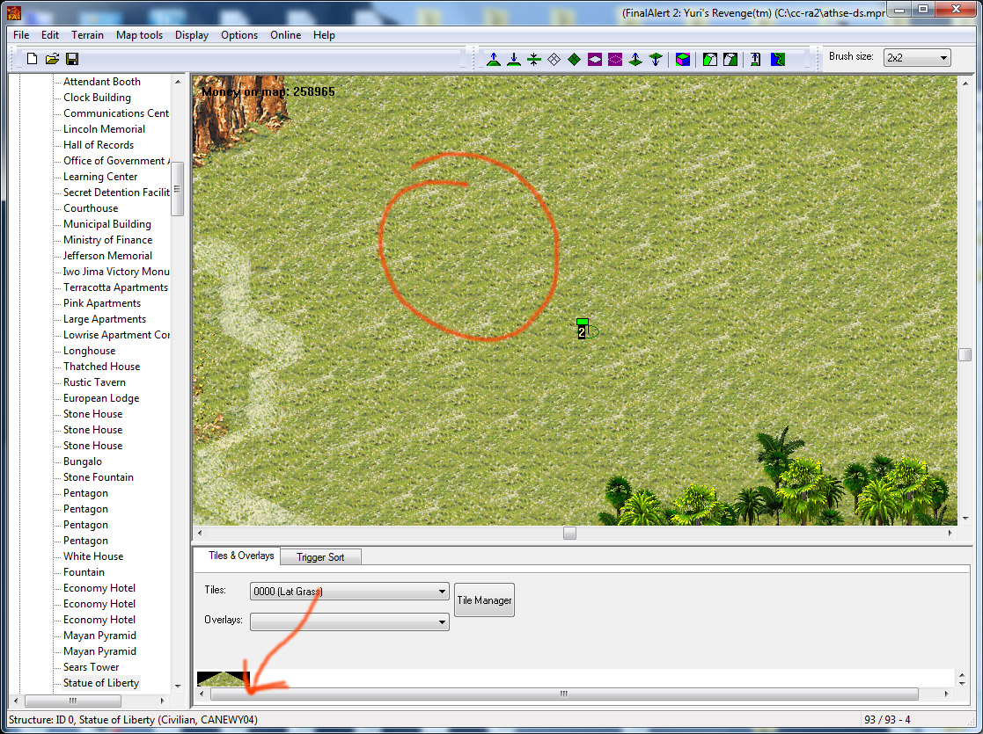The height and width of the screenshot is (734, 983).
Task: Click the waypoint 2 marker on the map
Action: (x=583, y=329)
